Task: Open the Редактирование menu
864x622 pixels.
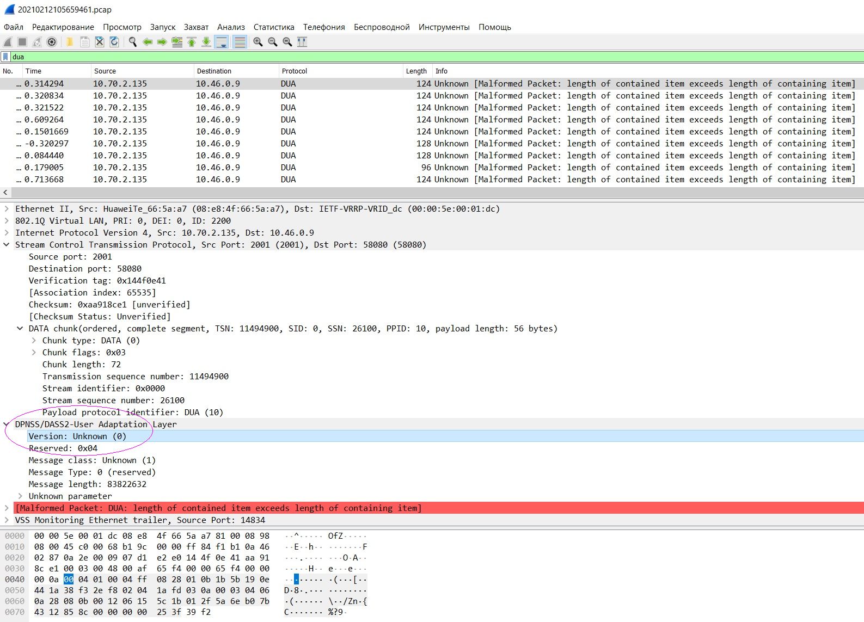Action: tap(63, 27)
